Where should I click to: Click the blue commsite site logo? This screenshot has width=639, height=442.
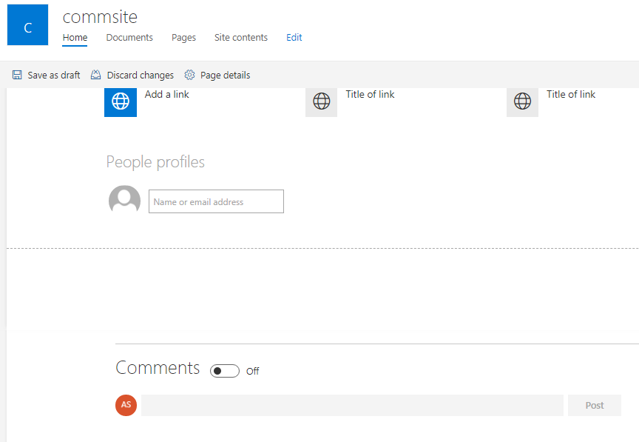27,25
